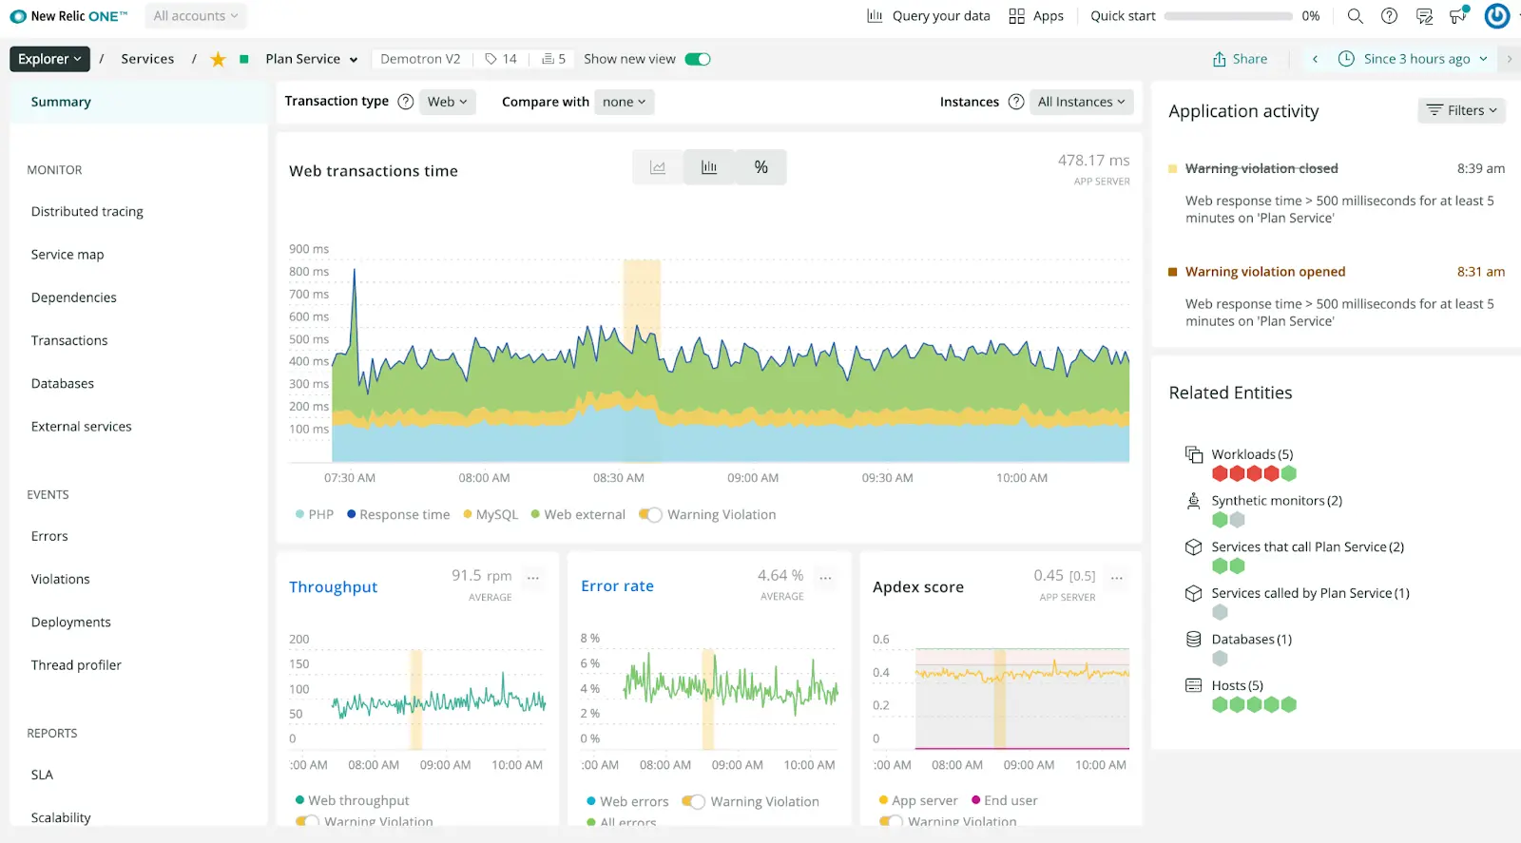The width and height of the screenshot is (1521, 843).
Task: Expand the All Instances dropdown
Action: click(1081, 102)
